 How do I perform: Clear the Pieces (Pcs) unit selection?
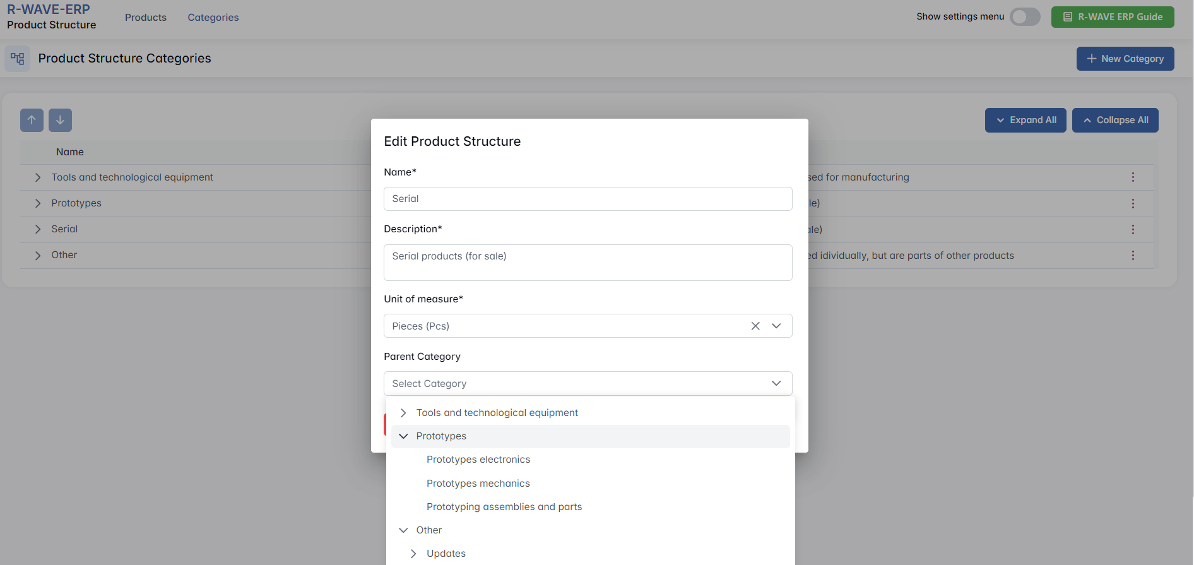click(755, 326)
